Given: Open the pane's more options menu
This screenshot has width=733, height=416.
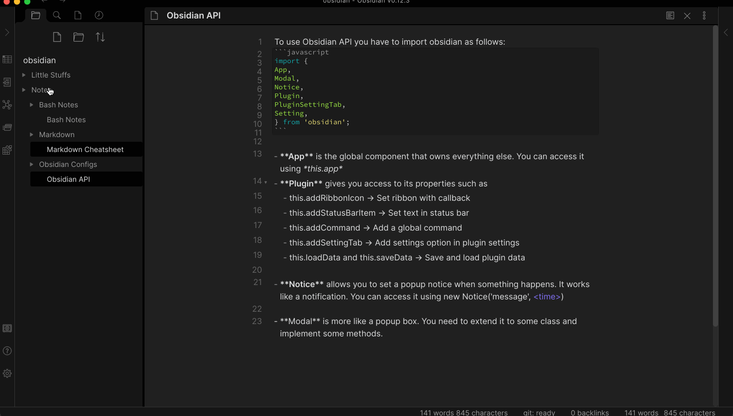Looking at the screenshot, I should (704, 15).
